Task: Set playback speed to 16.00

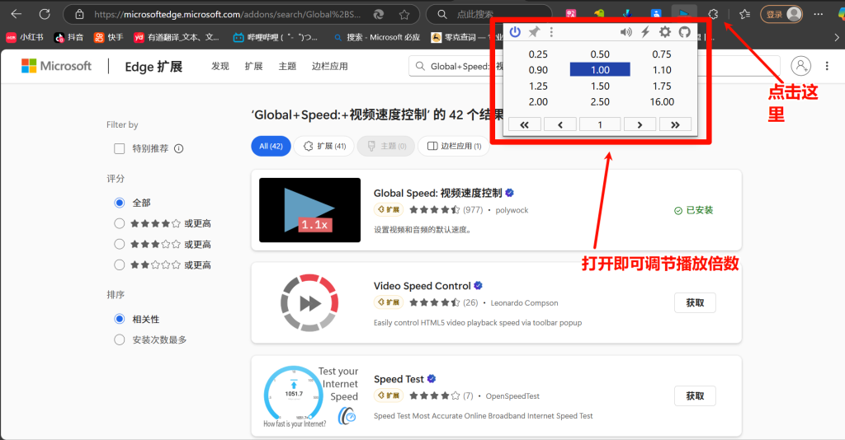Action: pyautogui.click(x=662, y=101)
